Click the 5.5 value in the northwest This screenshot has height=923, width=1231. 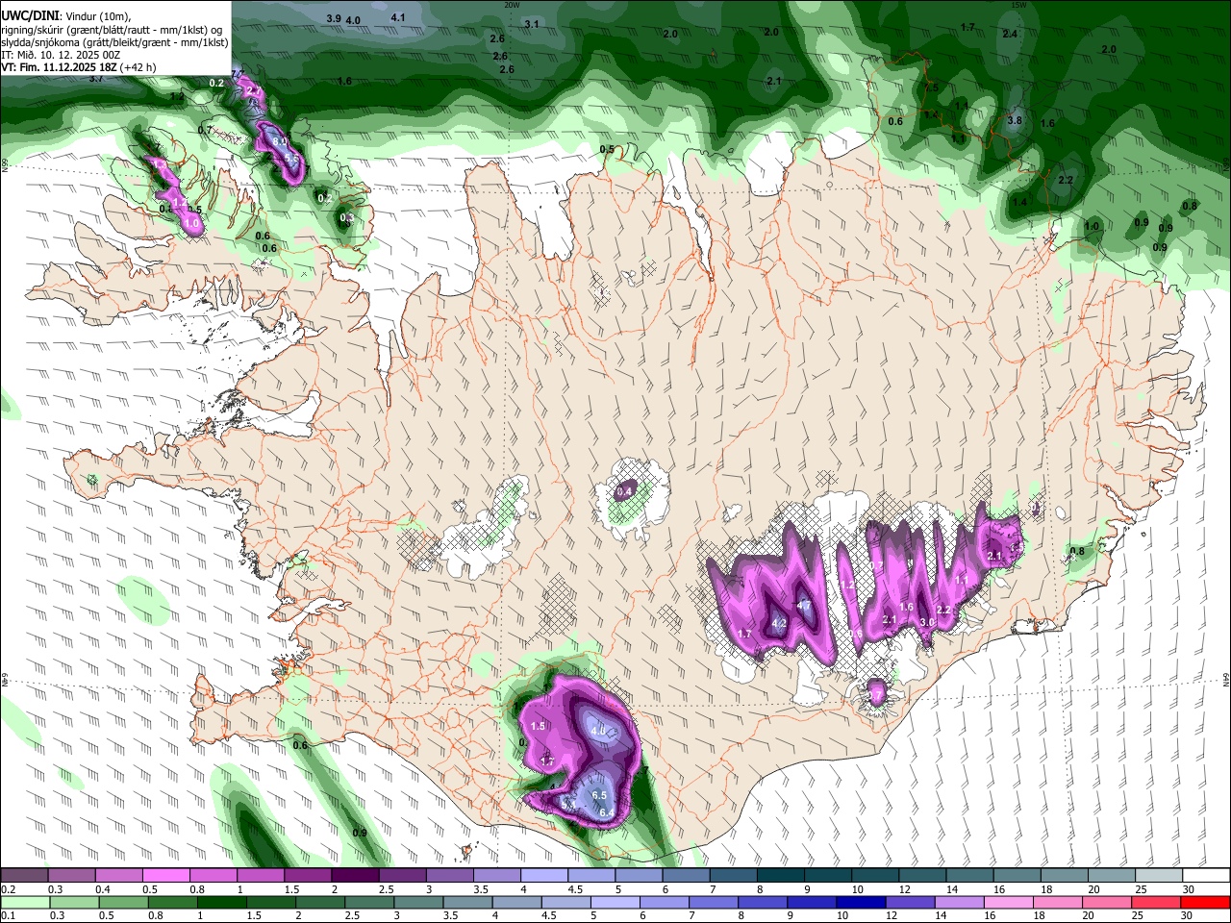tap(290, 159)
